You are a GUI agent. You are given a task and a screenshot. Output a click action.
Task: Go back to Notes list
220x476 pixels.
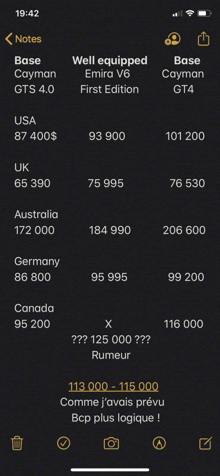[24, 39]
